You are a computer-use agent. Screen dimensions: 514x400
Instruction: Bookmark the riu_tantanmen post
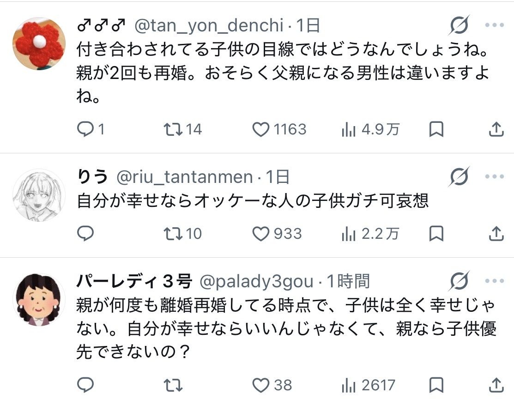coord(436,234)
